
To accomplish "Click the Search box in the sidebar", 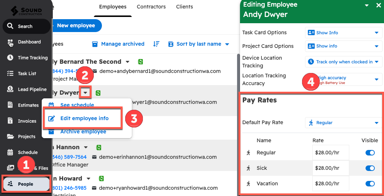I will tap(26, 27).
